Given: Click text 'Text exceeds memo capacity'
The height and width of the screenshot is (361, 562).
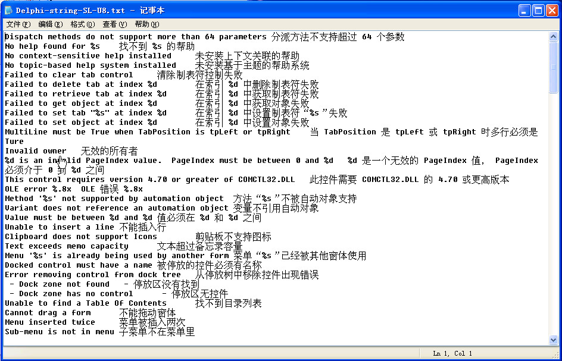Looking at the screenshot, I should coord(67,246).
